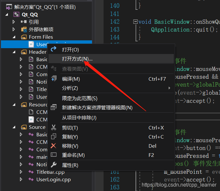The width and height of the screenshot is (220, 191).
Task: Click the Basic header file icon
Action: 31,59
